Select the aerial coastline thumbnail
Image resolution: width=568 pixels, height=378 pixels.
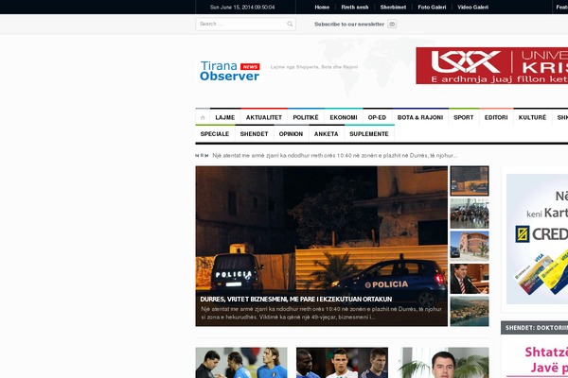[470, 311]
